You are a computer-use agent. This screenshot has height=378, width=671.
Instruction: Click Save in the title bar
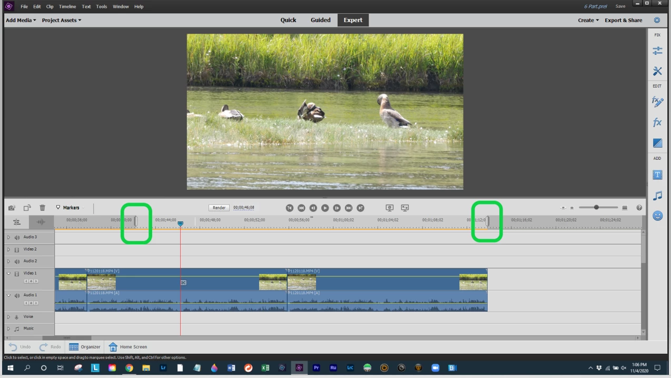[620, 6]
